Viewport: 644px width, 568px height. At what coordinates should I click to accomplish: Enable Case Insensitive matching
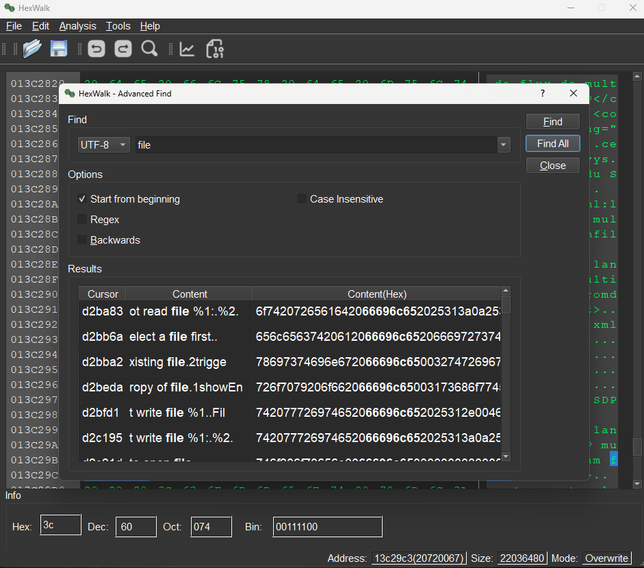pos(302,198)
